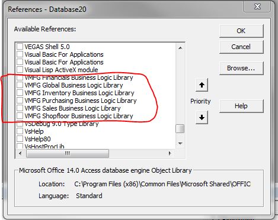Close the References dialog with X
This screenshot has height=220, width=278.
click(258, 7)
